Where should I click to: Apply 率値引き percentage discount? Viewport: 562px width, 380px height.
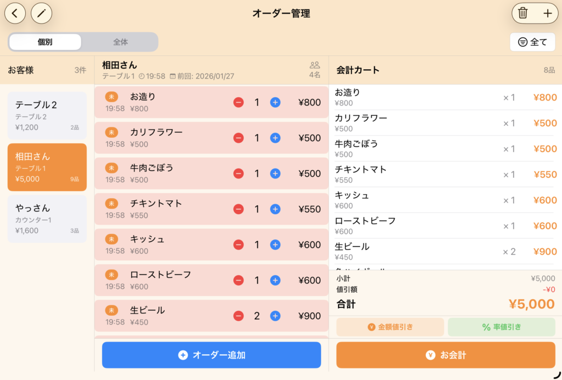[x=501, y=327]
